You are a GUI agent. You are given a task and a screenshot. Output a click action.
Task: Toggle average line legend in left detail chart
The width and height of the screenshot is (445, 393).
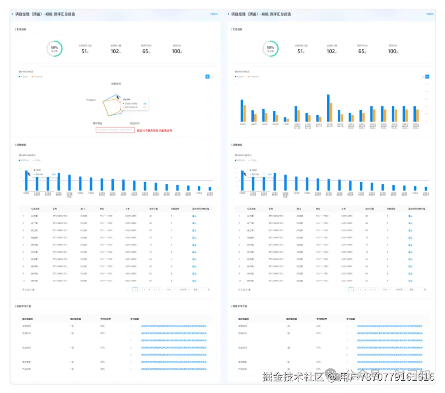pos(36,160)
